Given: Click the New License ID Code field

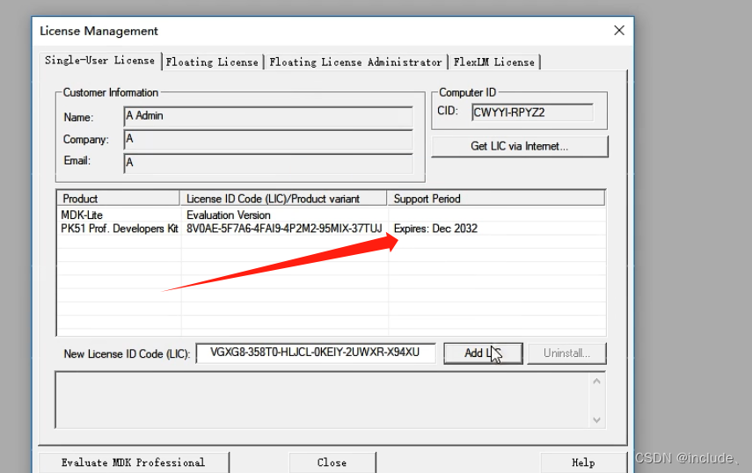Looking at the screenshot, I should 316,353.
